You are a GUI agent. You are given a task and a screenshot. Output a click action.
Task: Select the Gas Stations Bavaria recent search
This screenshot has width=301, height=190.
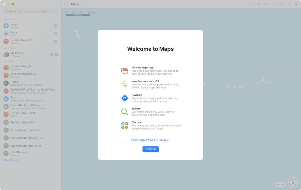pyautogui.click(x=31, y=154)
